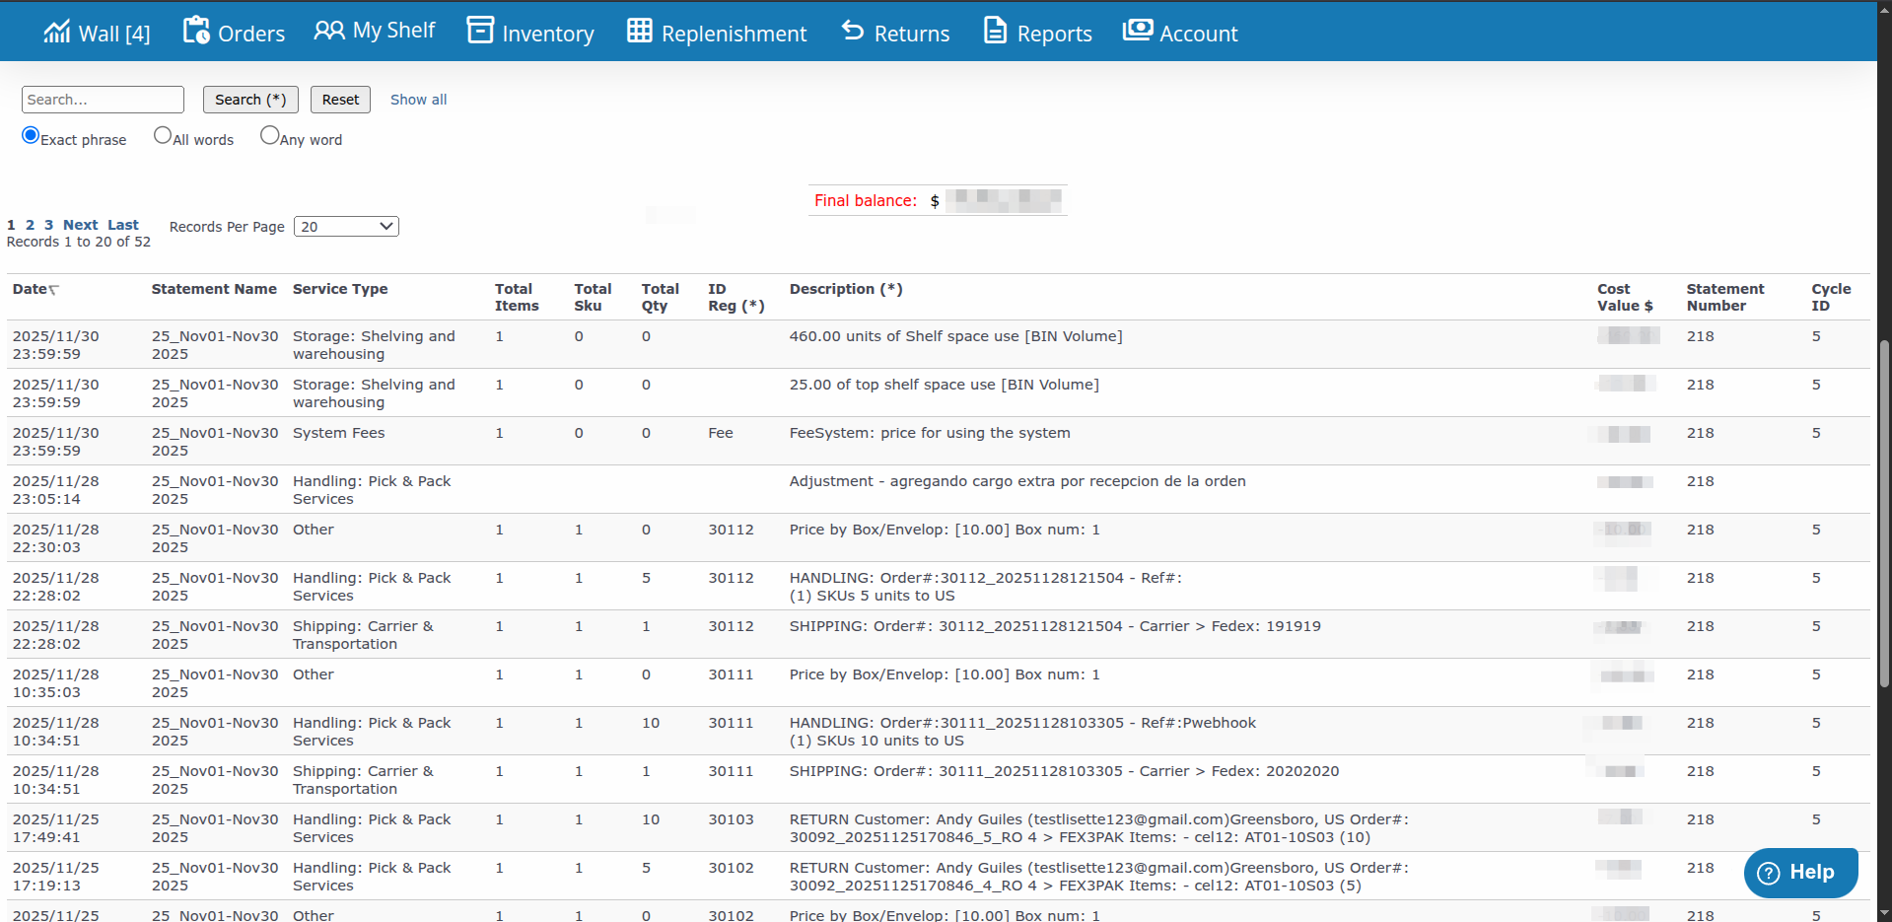The image size is (1892, 922).
Task: Select the All words radio button
Action: coord(163,135)
